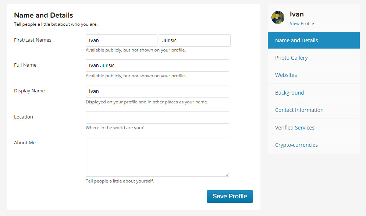Click the Name and Details page heading
The width and height of the screenshot is (366, 216).
(x=43, y=15)
